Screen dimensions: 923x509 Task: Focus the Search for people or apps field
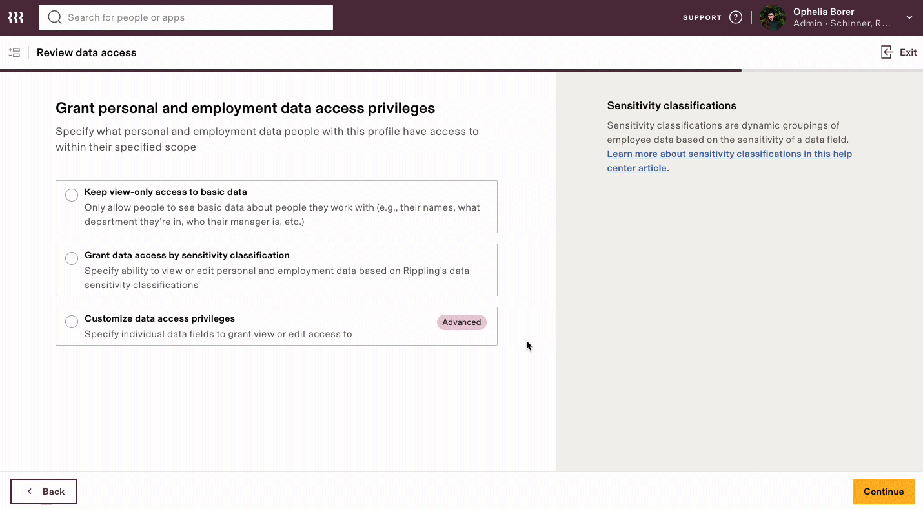pos(194,17)
